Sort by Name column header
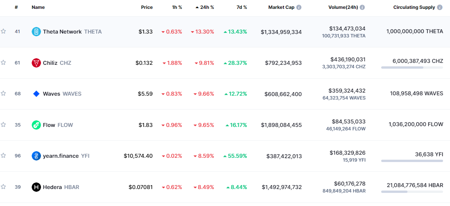Screen dimensions: 450x206 pos(38,7)
